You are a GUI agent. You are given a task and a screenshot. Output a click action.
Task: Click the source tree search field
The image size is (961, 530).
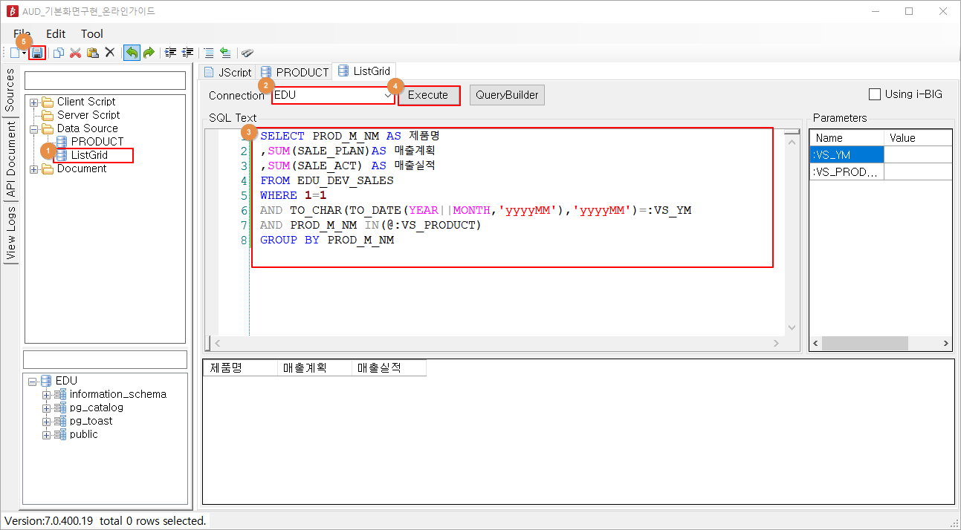click(x=105, y=80)
